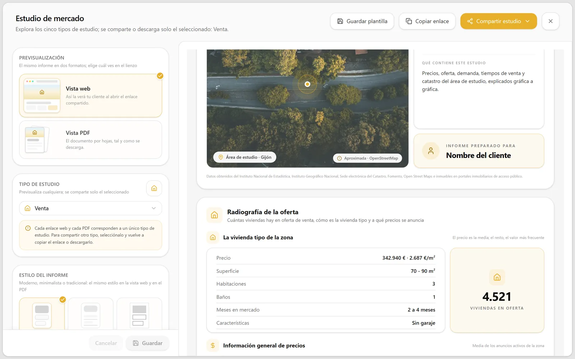Click the info icon in the enlace notice

[28, 228]
